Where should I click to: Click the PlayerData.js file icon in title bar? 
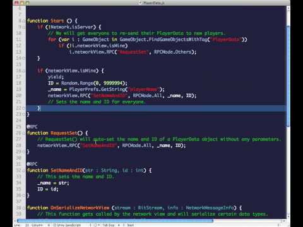point(140,3)
